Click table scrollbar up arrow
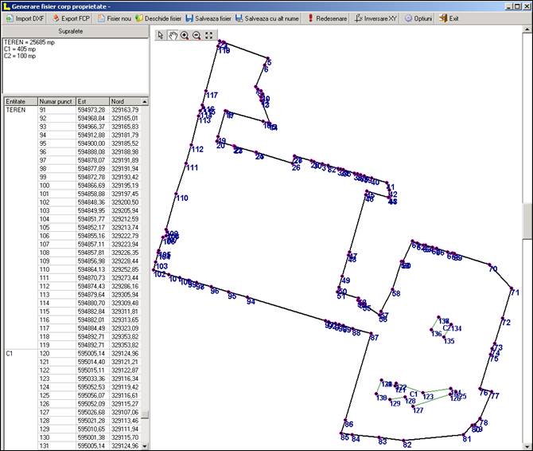 point(145,102)
